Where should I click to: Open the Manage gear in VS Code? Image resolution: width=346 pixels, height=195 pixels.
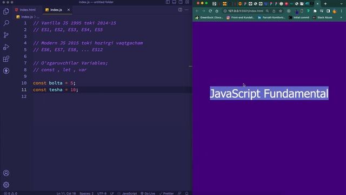6,185
